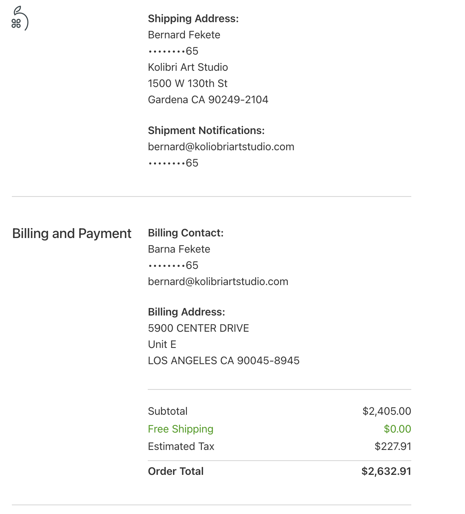Click the name Bernard Fekete
This screenshot has height=514, width=465.
(x=184, y=35)
